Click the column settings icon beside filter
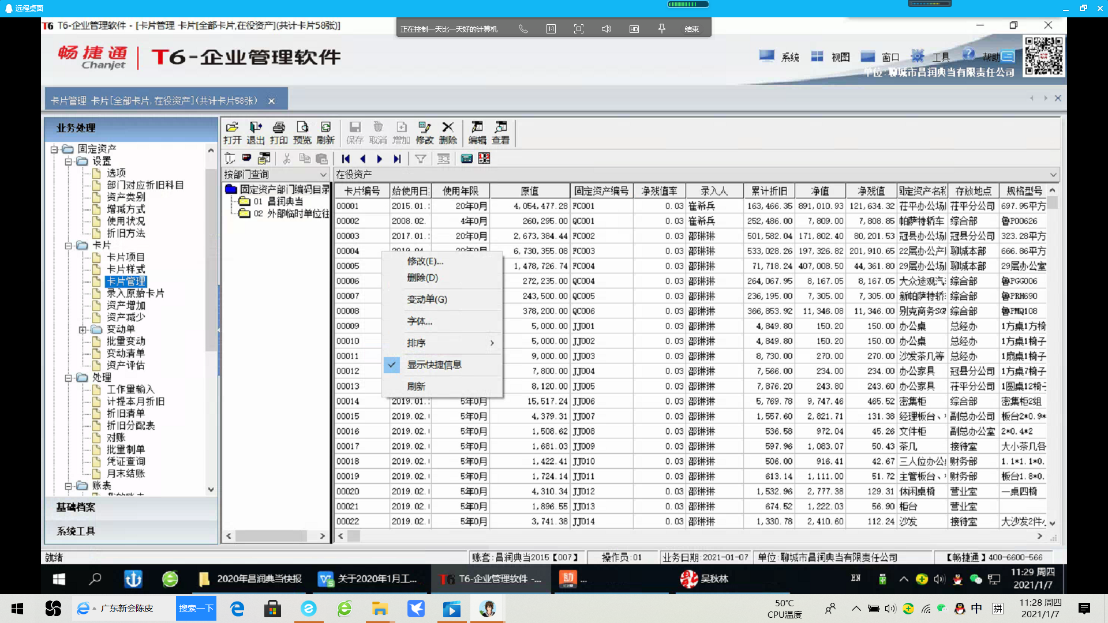This screenshot has width=1108, height=623. point(443,159)
